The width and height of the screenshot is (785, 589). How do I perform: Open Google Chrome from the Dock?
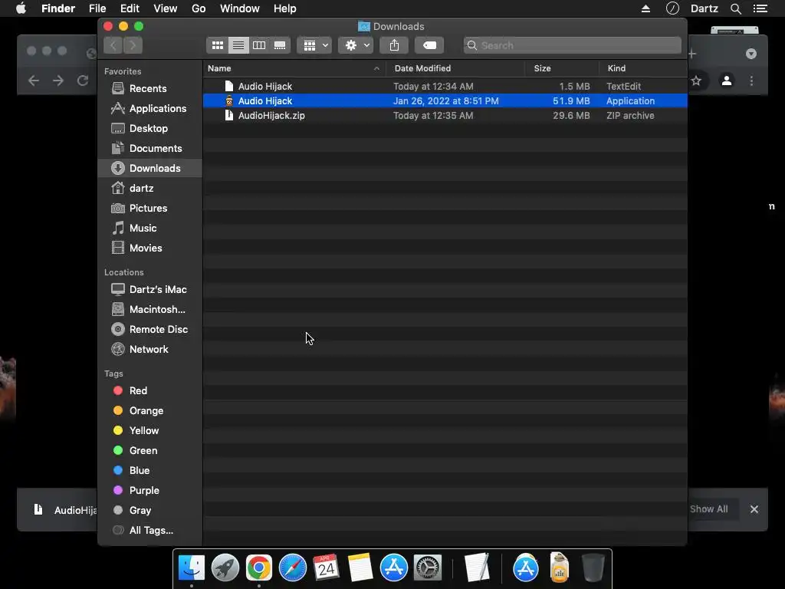pos(259,568)
